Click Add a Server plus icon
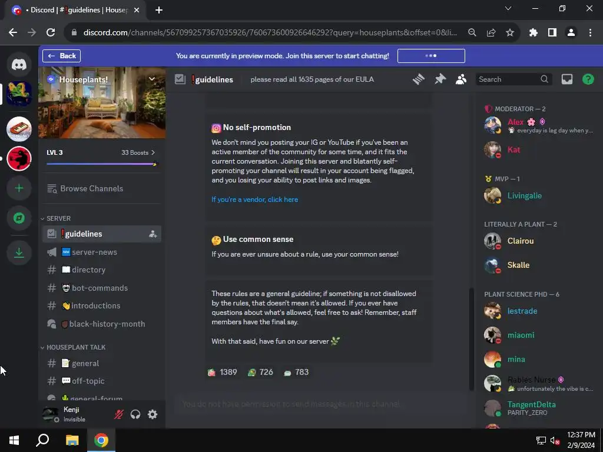The width and height of the screenshot is (603, 452). coord(19,188)
